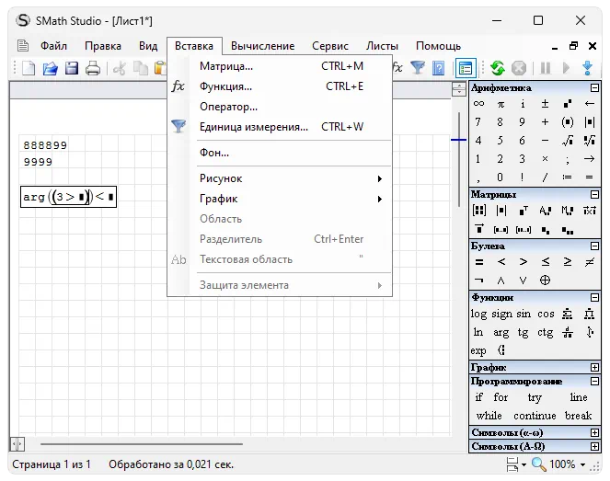Click the Print toolbar icon
Image resolution: width=610 pixels, height=481 pixels.
click(93, 68)
